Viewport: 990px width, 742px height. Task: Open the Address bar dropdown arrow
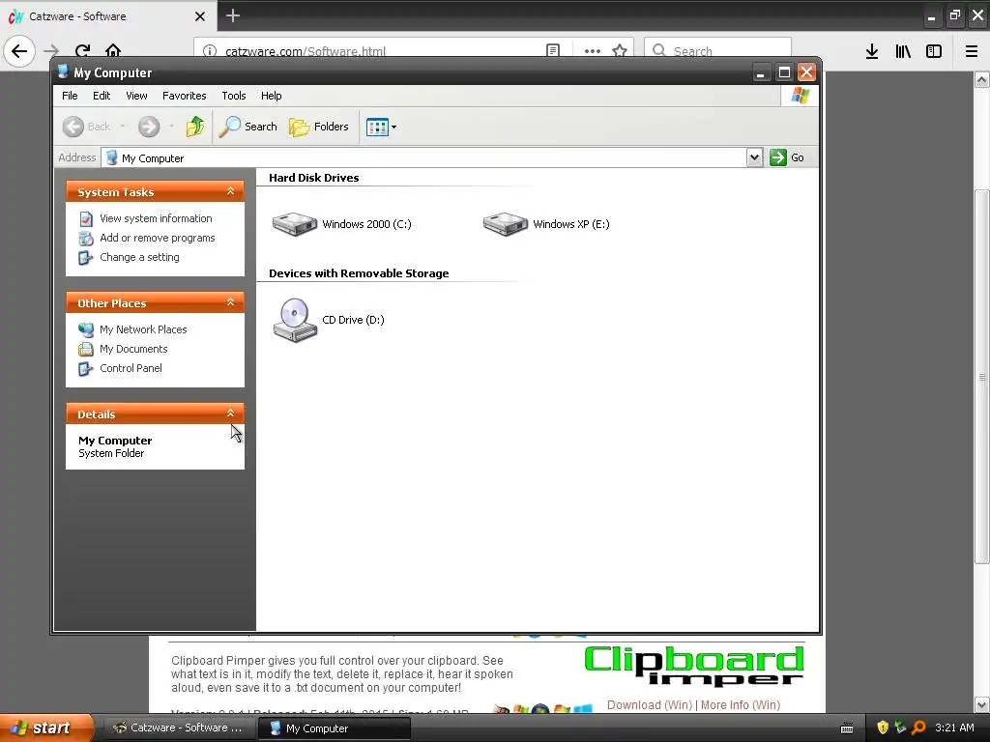coord(754,157)
